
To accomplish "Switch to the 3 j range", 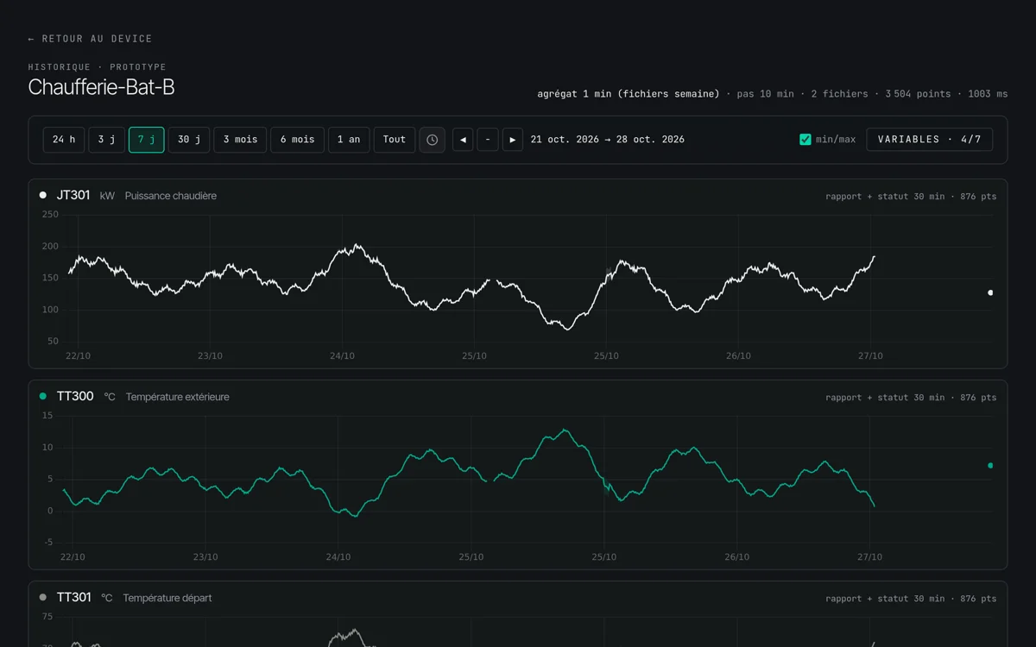I will [107, 140].
